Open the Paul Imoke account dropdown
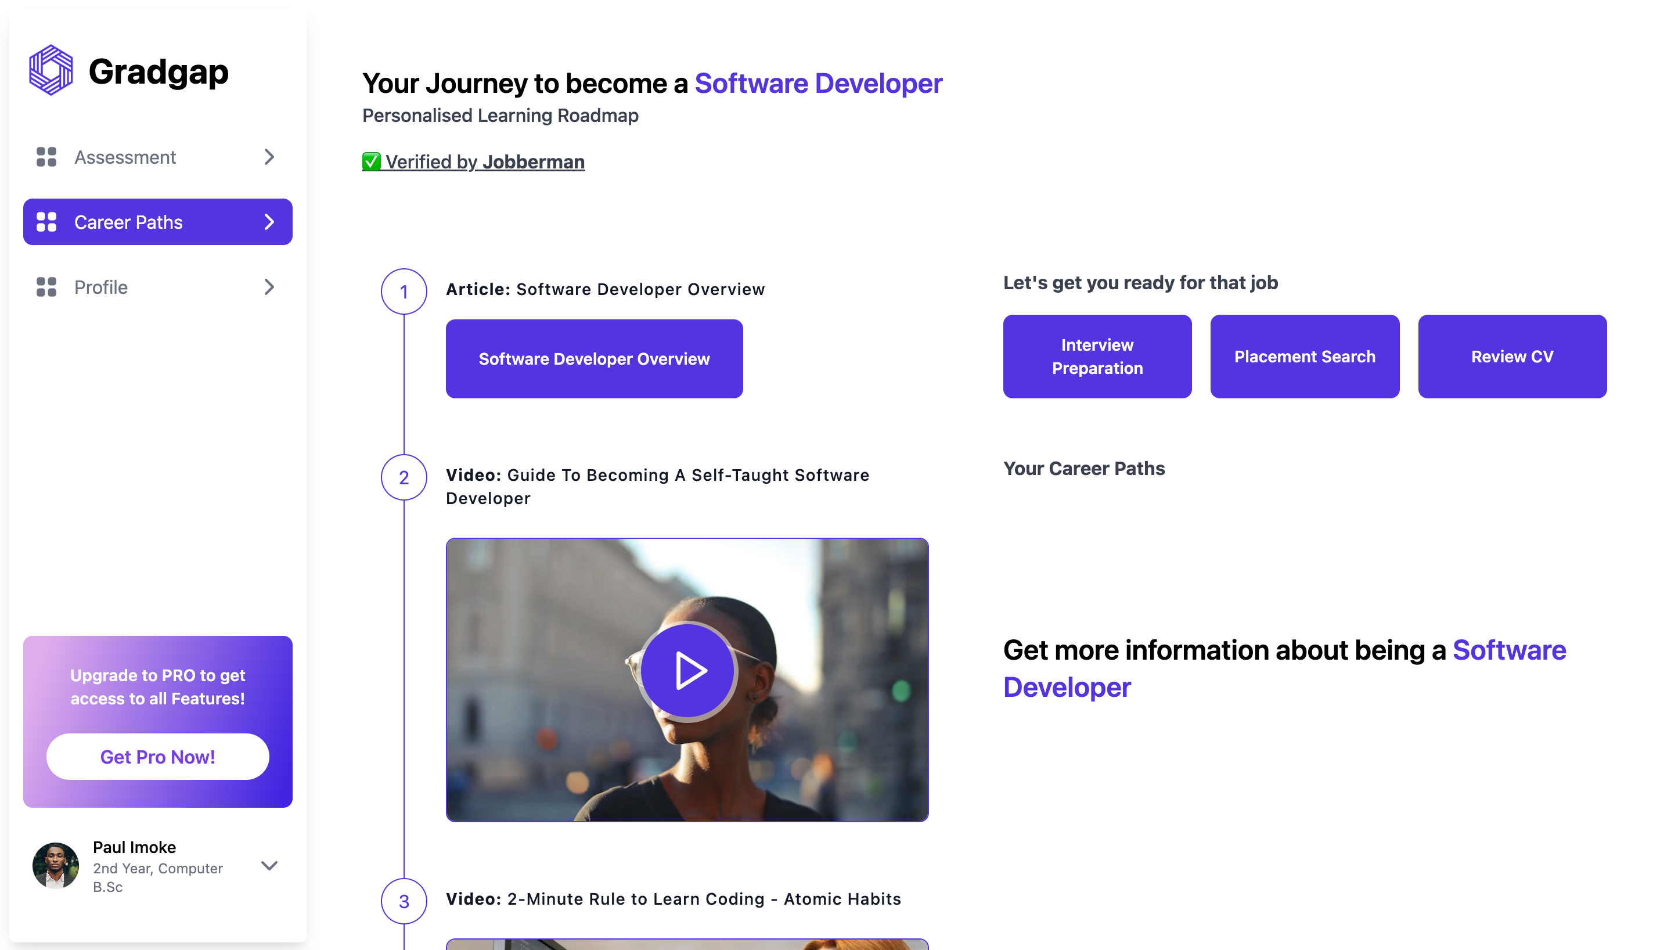1671x950 pixels. click(269, 866)
